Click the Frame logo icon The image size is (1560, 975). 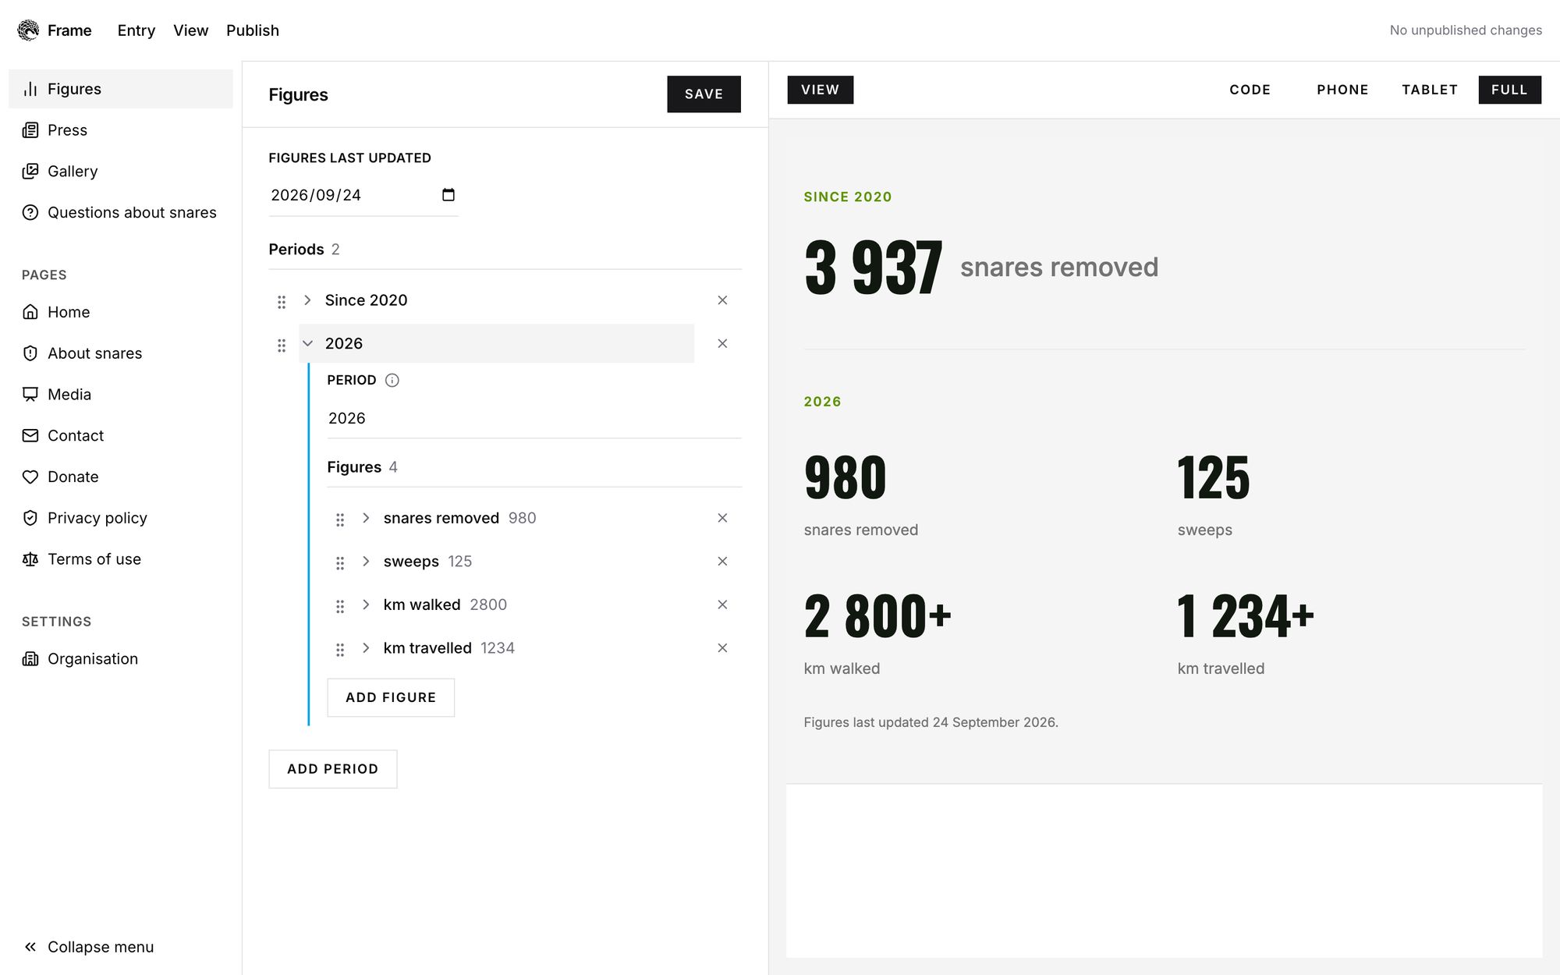click(x=28, y=30)
